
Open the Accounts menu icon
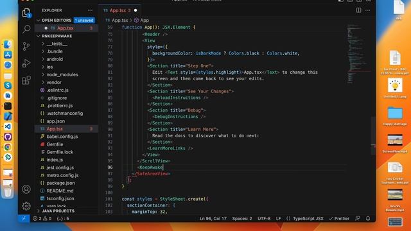[26, 189]
